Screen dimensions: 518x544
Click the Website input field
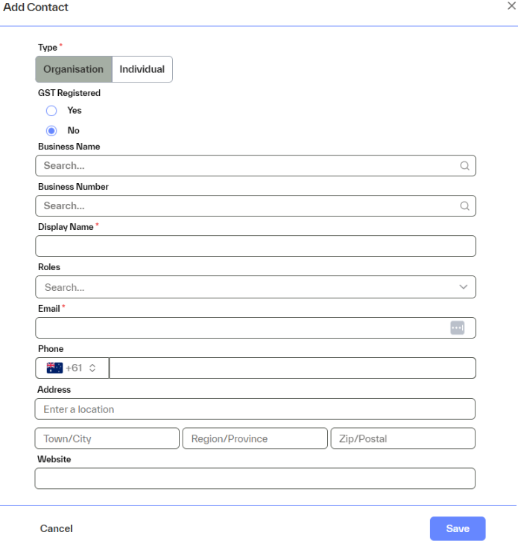click(x=255, y=479)
